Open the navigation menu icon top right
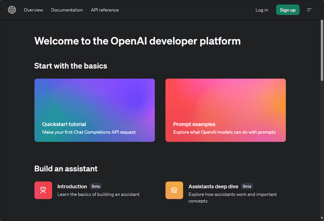Image resolution: width=324 pixels, height=221 pixels. (x=309, y=10)
